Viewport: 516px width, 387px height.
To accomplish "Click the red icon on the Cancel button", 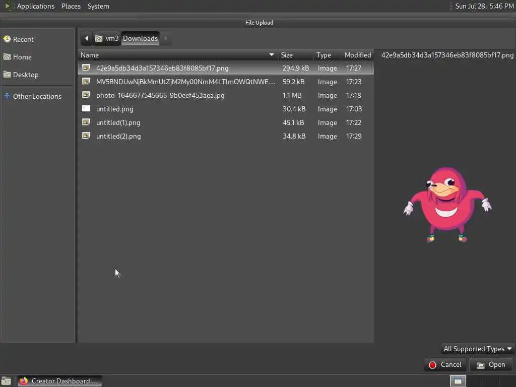I will (x=432, y=365).
